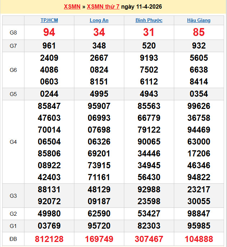
Task: Select the Long An column header link
Action: pyautogui.click(x=99, y=20)
